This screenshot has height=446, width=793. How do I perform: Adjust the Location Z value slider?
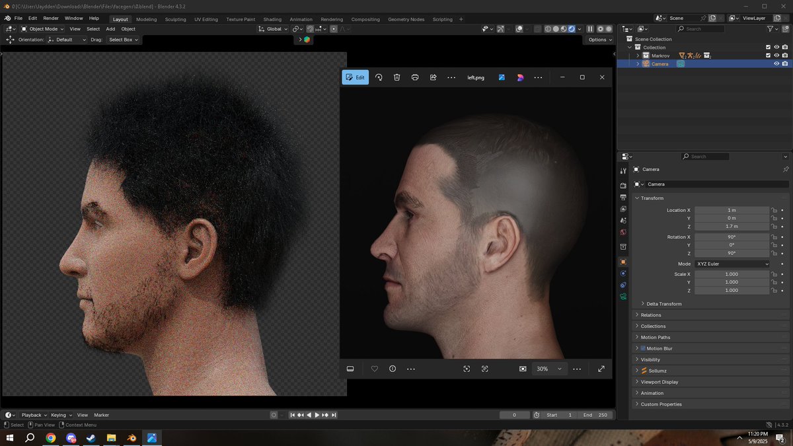(732, 227)
